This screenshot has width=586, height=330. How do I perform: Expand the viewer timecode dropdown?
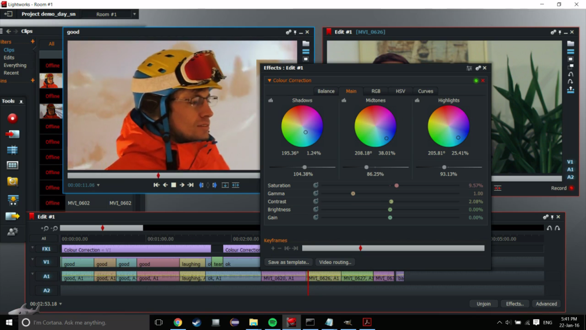pos(98,186)
